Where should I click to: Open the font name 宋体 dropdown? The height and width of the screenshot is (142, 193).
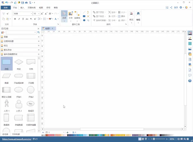point(32,14)
